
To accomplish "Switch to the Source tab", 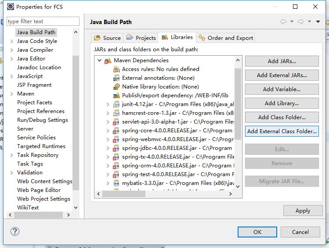I will click(x=107, y=38).
